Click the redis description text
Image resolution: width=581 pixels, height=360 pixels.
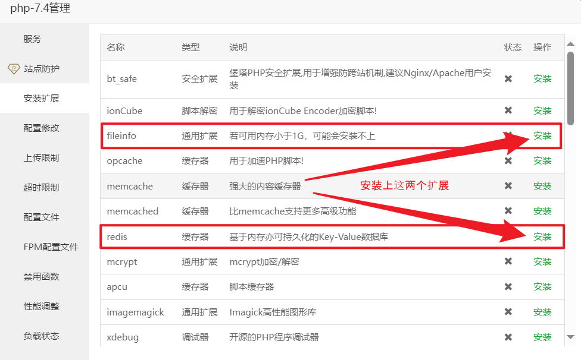coord(308,236)
